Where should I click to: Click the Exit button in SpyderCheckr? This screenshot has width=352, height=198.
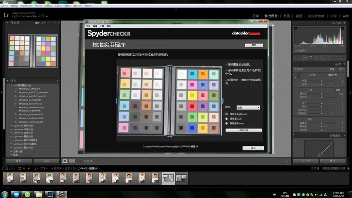[253, 148]
